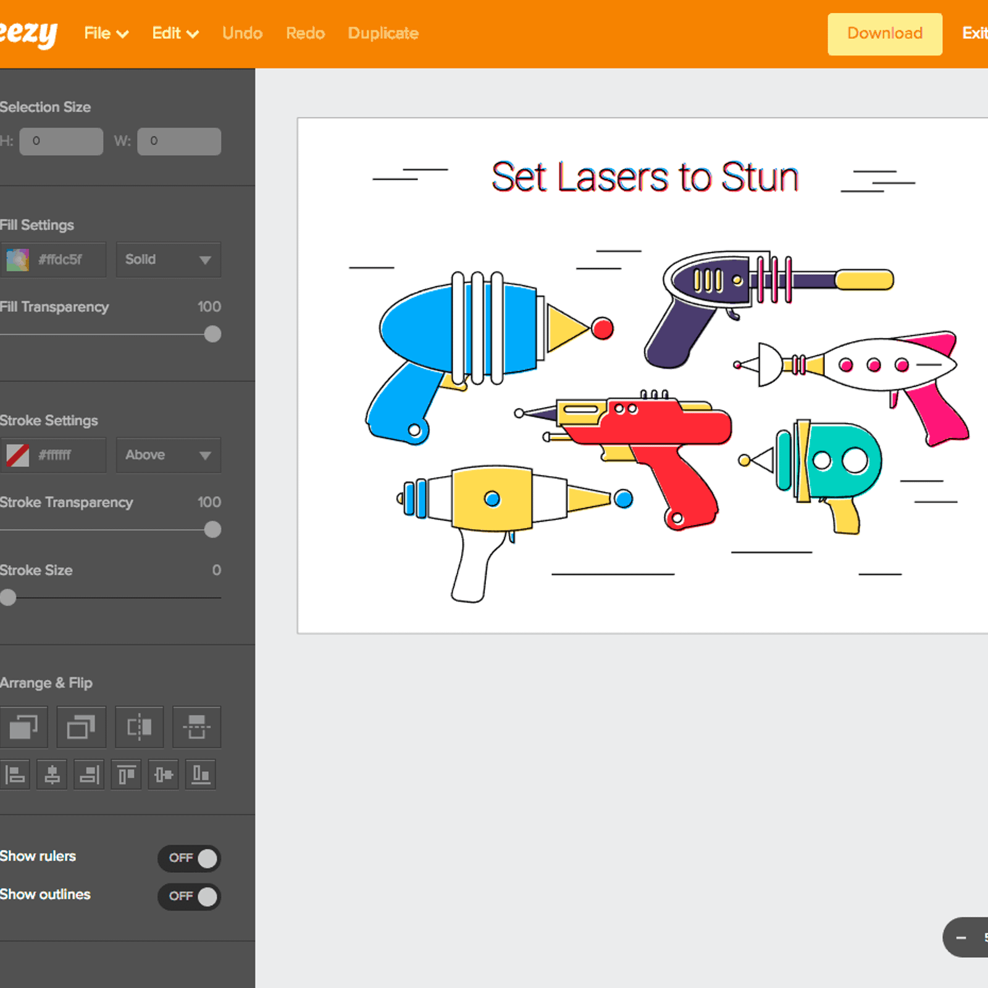This screenshot has height=988, width=988.
Task: Click Redo in the top bar
Action: click(305, 33)
